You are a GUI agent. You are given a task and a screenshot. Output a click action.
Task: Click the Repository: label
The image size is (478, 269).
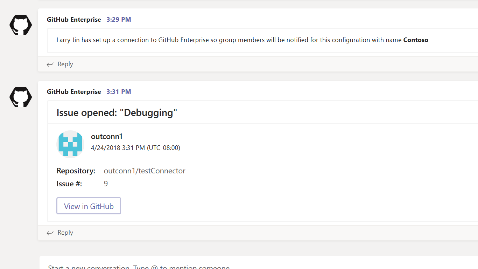click(76, 171)
